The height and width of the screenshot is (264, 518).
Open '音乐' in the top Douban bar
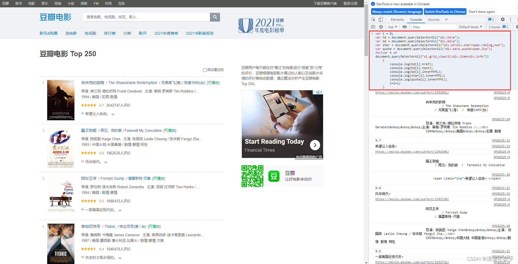45,4
